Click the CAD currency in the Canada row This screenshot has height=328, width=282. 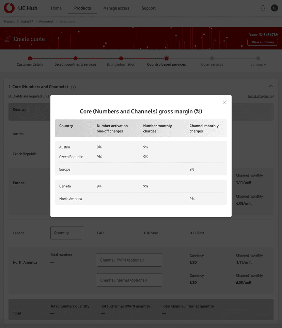tap(100, 233)
